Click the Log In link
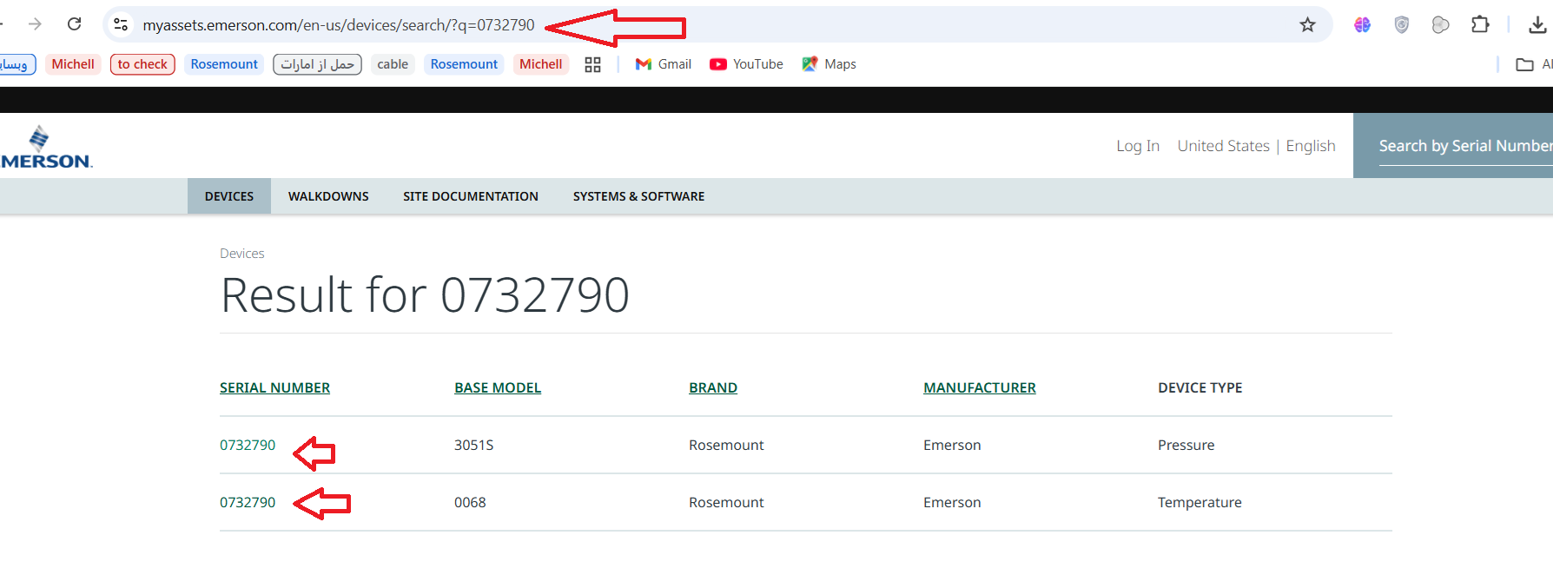This screenshot has width=1553, height=575. point(1138,146)
